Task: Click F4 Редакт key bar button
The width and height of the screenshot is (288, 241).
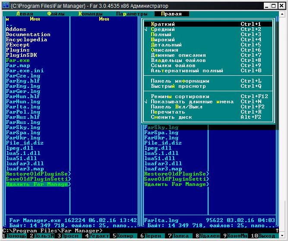Action: [x=97, y=236]
